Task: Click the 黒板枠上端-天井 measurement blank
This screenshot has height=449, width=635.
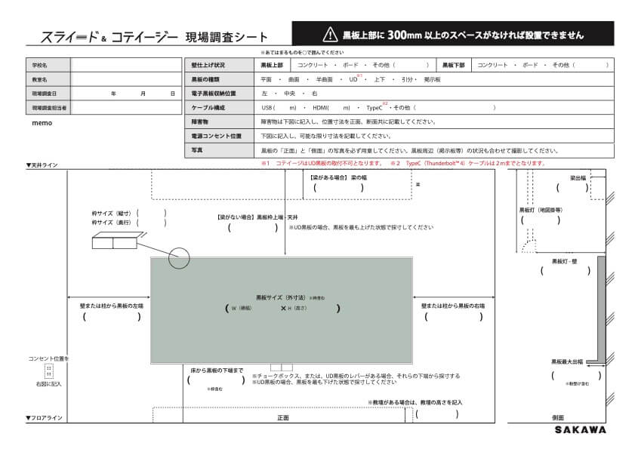Action: [x=253, y=228]
